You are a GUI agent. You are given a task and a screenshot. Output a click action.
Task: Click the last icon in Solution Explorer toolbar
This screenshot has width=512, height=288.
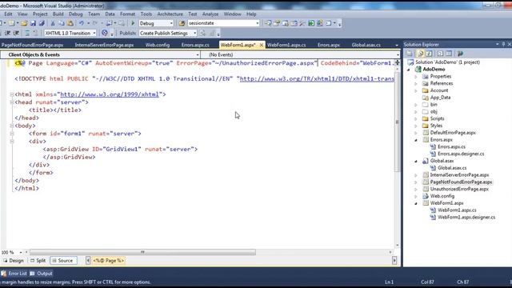point(461,54)
